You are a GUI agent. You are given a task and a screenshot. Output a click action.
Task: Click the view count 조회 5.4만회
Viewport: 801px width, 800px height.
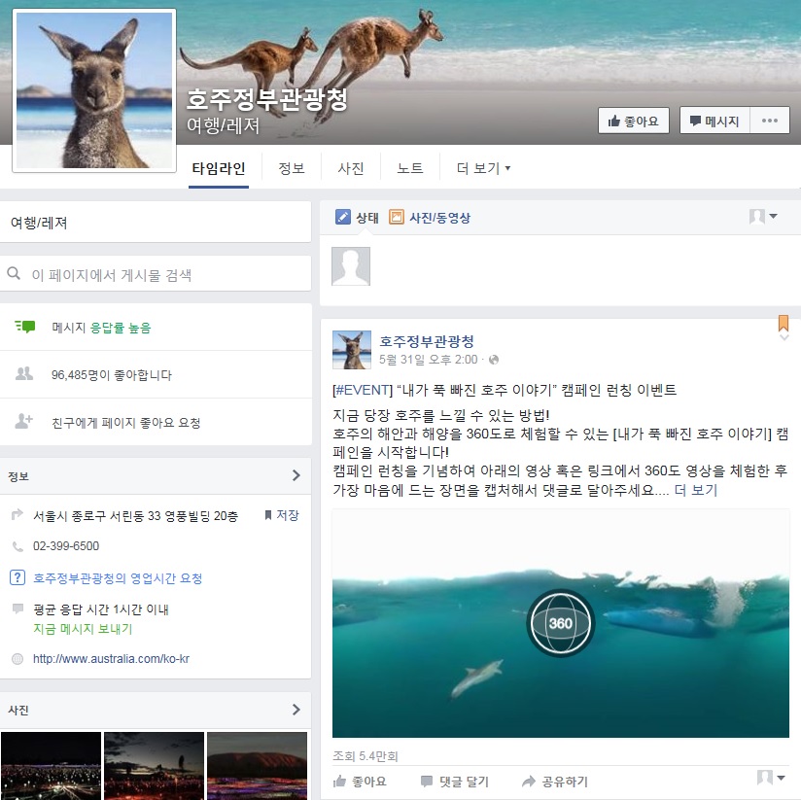pos(366,756)
